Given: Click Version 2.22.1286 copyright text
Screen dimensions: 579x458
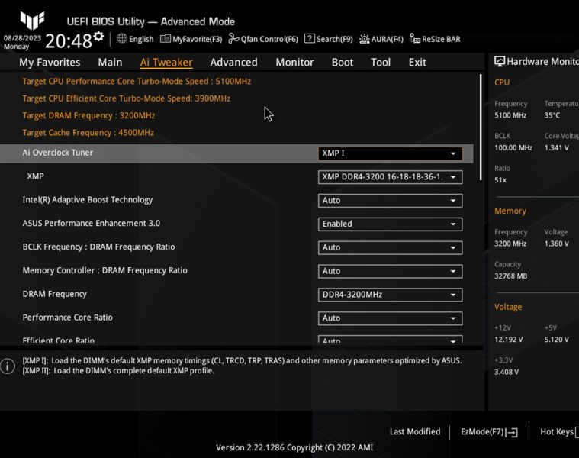Looking at the screenshot, I should (294, 447).
